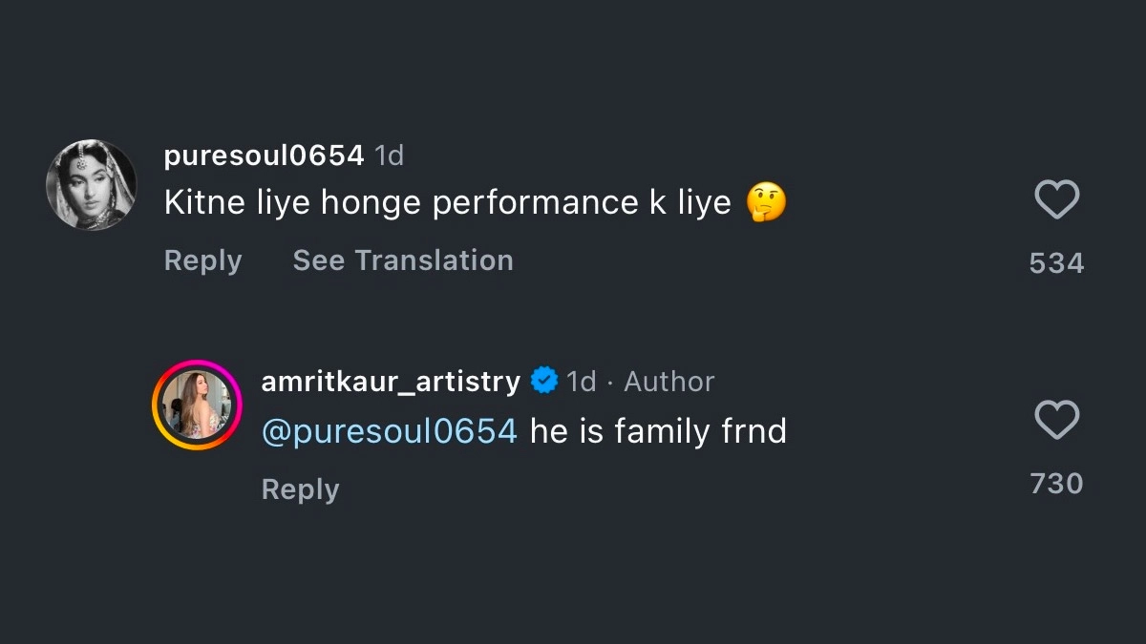View amritkaur_artistry's story from the avatar
This screenshot has width=1146, height=644.
[197, 405]
